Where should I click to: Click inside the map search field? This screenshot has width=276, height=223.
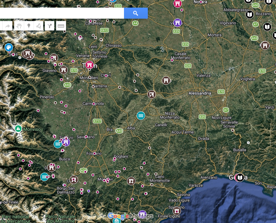point(62,13)
